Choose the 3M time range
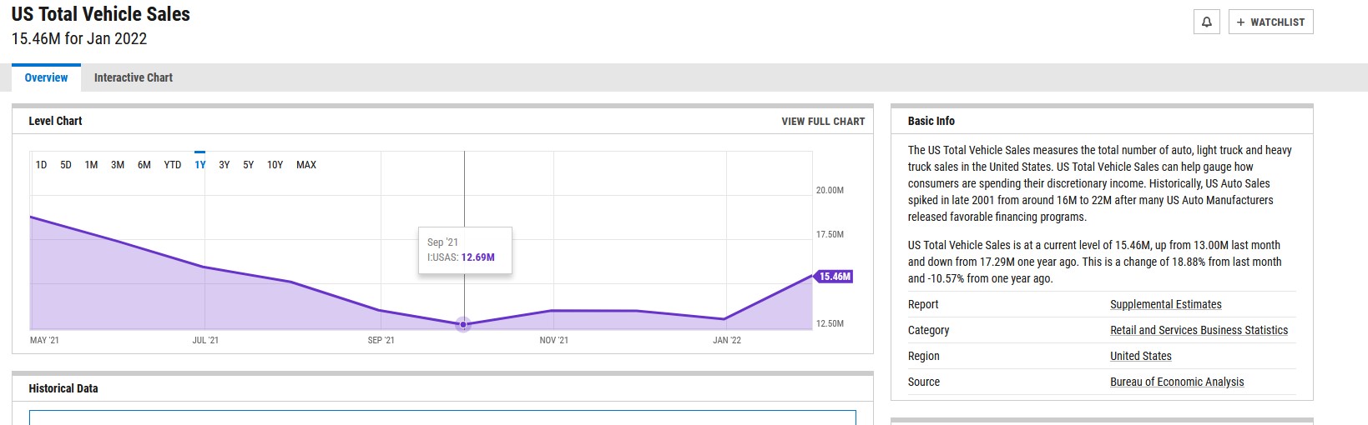The image size is (1368, 425). click(118, 165)
